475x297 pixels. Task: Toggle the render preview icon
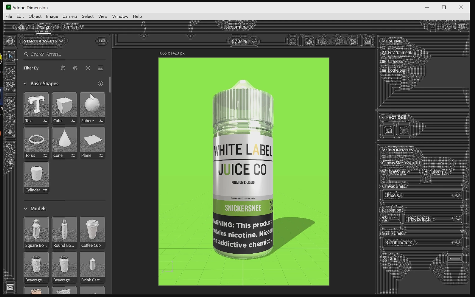click(x=368, y=41)
